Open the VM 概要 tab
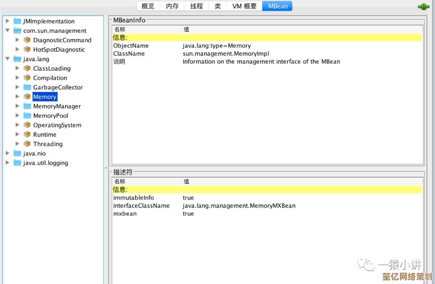This screenshot has width=435, height=284. [x=244, y=6]
